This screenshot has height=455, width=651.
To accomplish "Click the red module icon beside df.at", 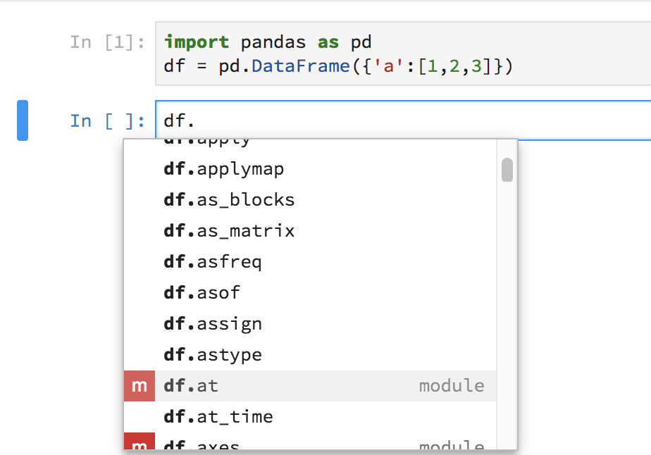I will (x=139, y=386).
